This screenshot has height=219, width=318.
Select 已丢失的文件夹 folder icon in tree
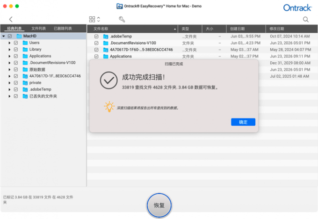25,96
